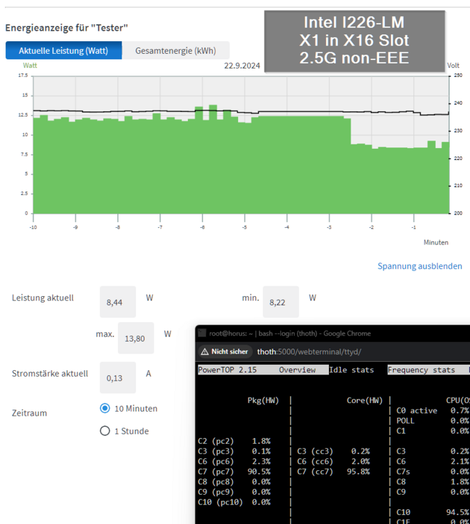The height and width of the screenshot is (524, 470).
Task: Click the Minuten axis label
Action: pos(436,242)
